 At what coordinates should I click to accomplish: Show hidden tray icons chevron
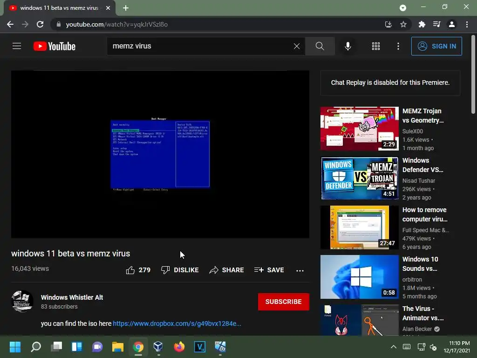tap(393, 347)
